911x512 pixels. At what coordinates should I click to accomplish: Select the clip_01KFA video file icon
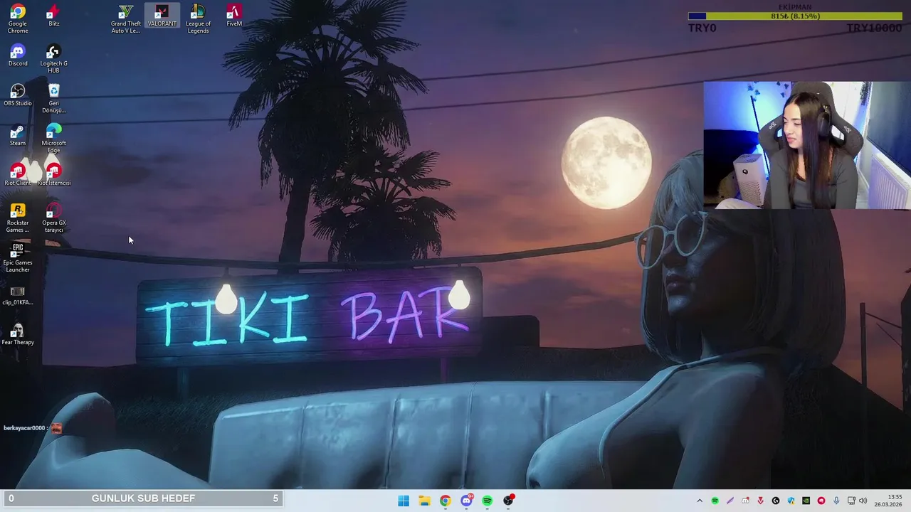click(x=18, y=294)
